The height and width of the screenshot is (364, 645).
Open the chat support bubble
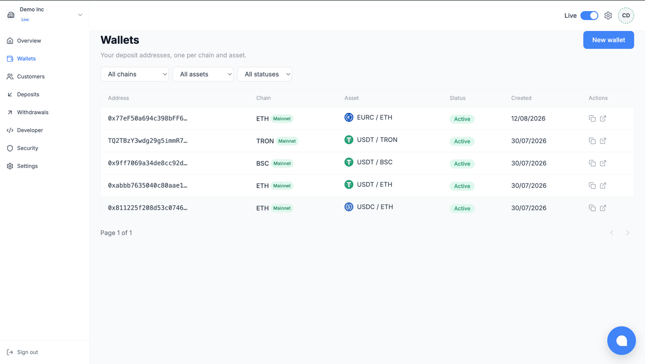(622, 341)
